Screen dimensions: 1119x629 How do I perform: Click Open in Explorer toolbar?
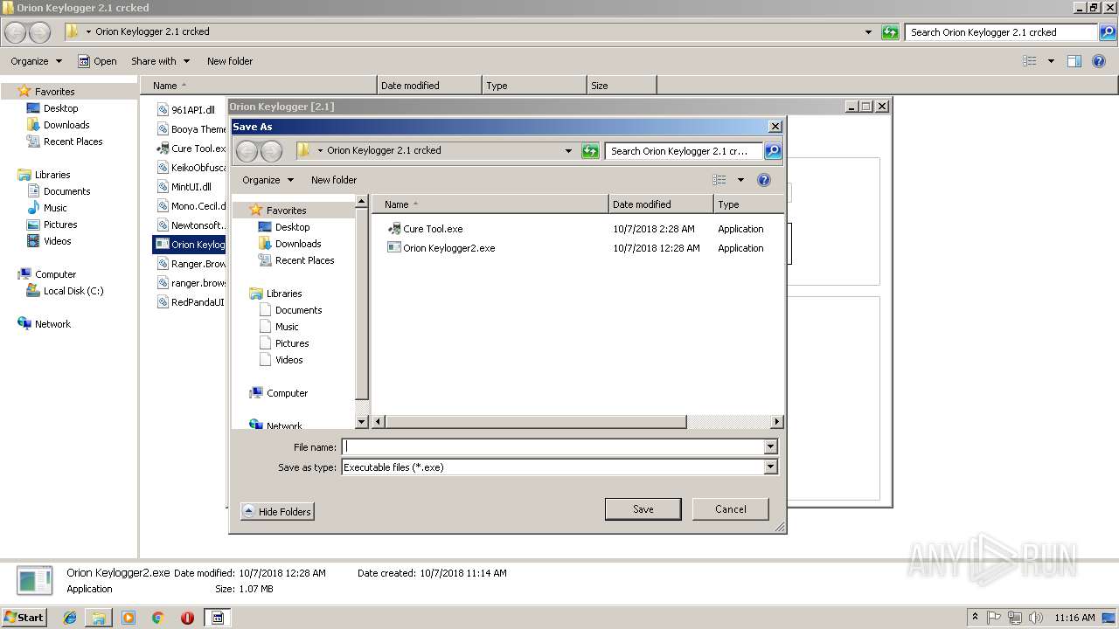97,61
